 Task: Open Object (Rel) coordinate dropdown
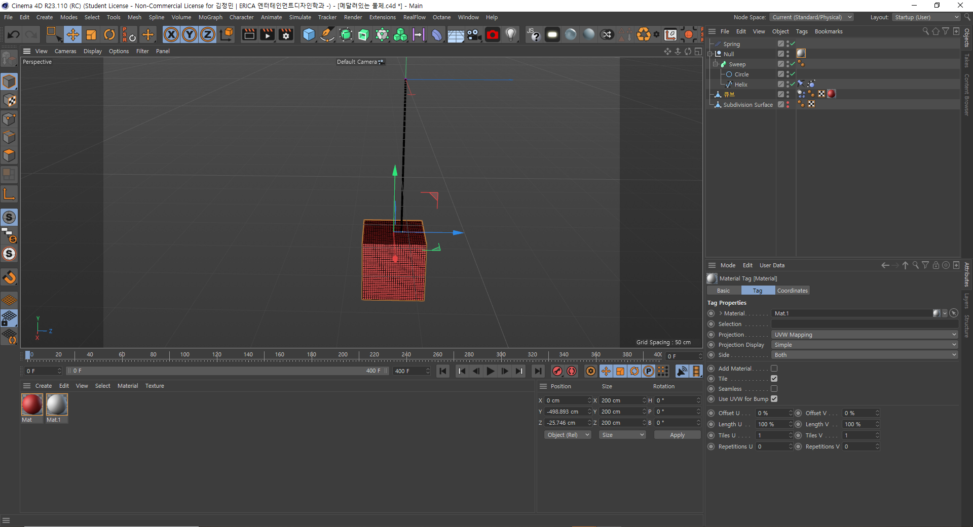[x=568, y=435]
